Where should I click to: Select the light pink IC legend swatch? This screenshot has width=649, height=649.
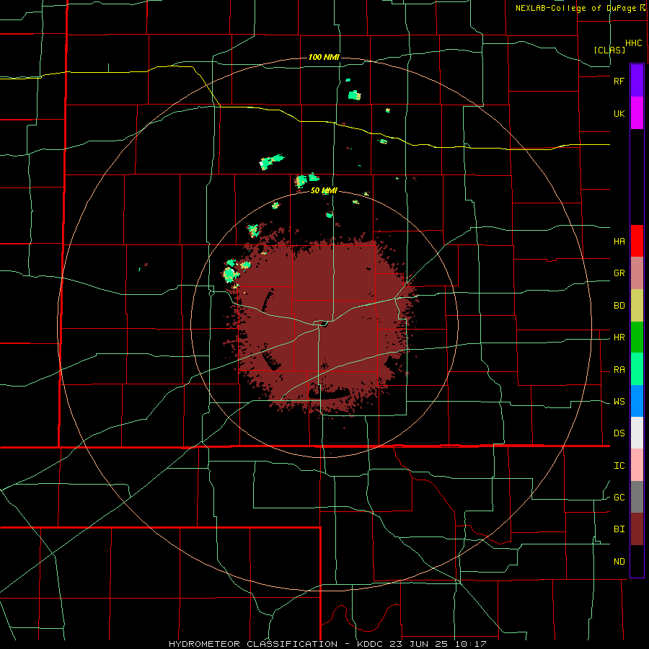click(x=637, y=465)
